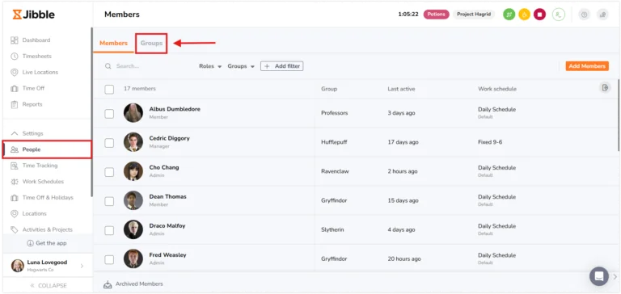Viewport: 621px width, 294px height.
Task: Expand the Roles filter dropdown
Action: [210, 66]
